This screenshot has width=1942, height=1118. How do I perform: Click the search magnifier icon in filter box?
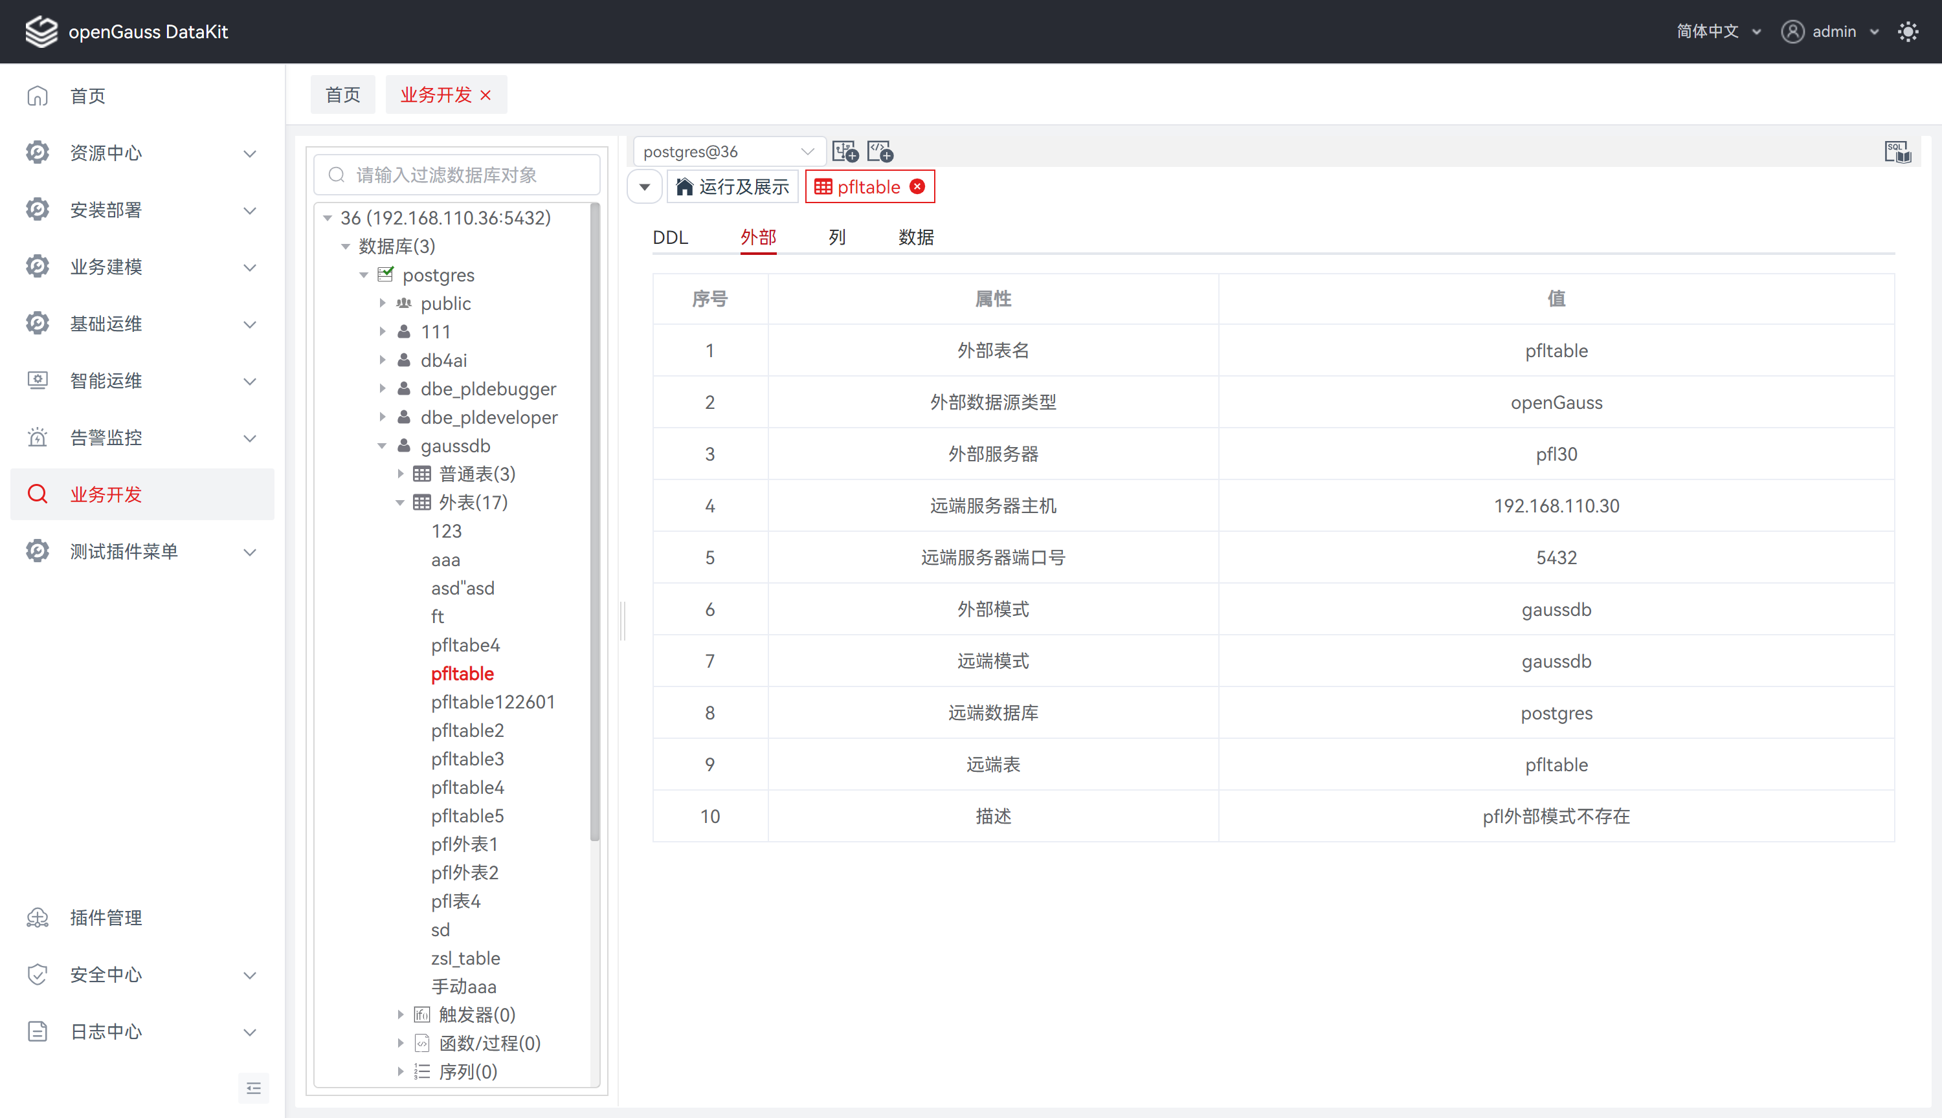[337, 175]
